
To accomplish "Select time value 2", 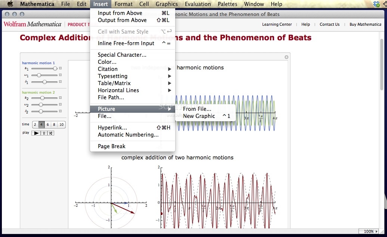I will pos(35,124).
